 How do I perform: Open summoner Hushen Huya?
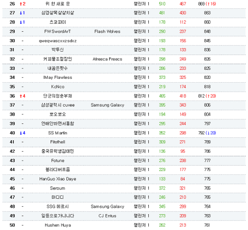pyautogui.click(x=58, y=225)
